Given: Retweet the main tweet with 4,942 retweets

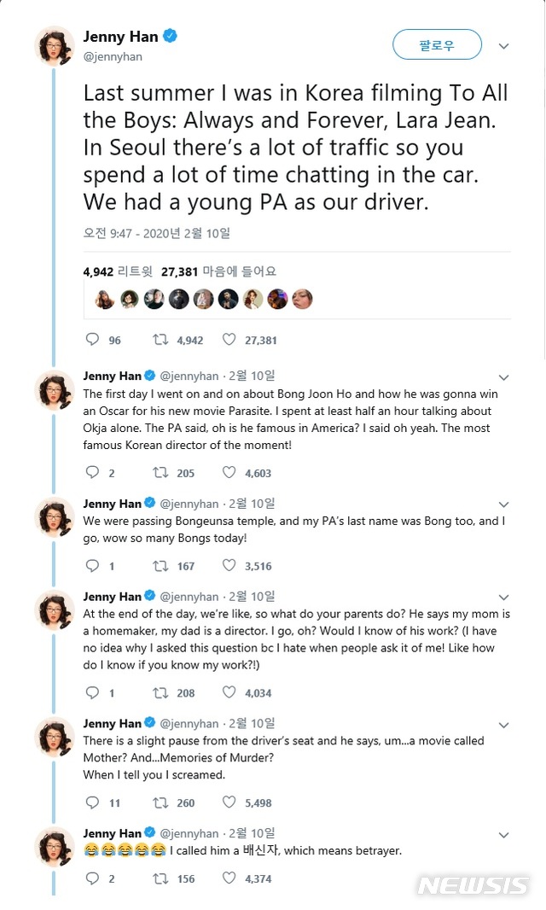Looking at the screenshot, I should 160,340.
